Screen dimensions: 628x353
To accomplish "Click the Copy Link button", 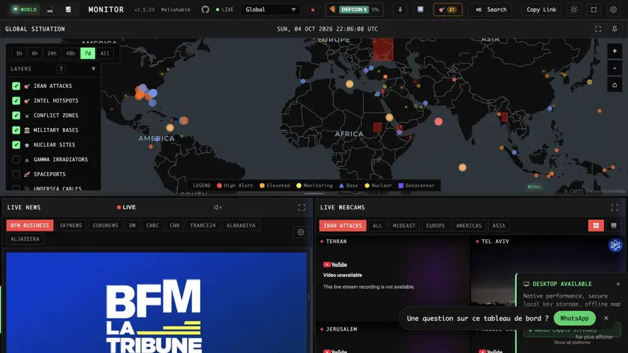I will 541,10.
